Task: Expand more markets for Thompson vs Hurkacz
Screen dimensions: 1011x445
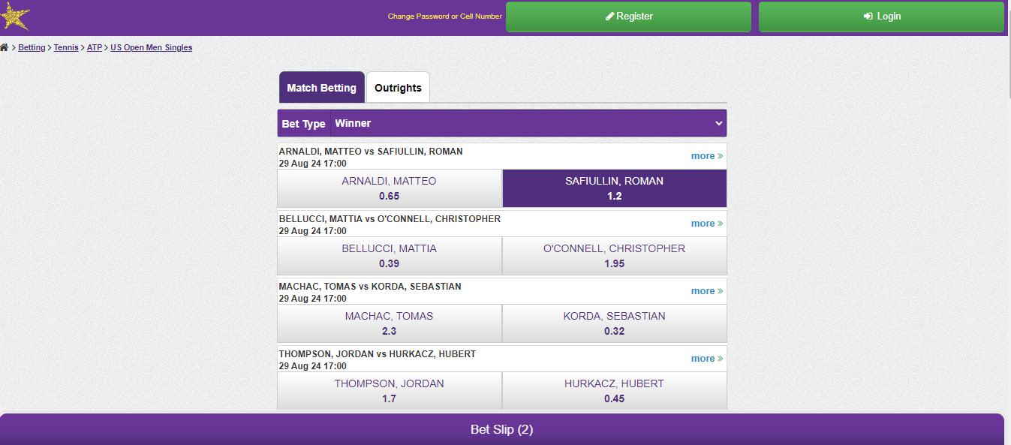Action: [706, 358]
